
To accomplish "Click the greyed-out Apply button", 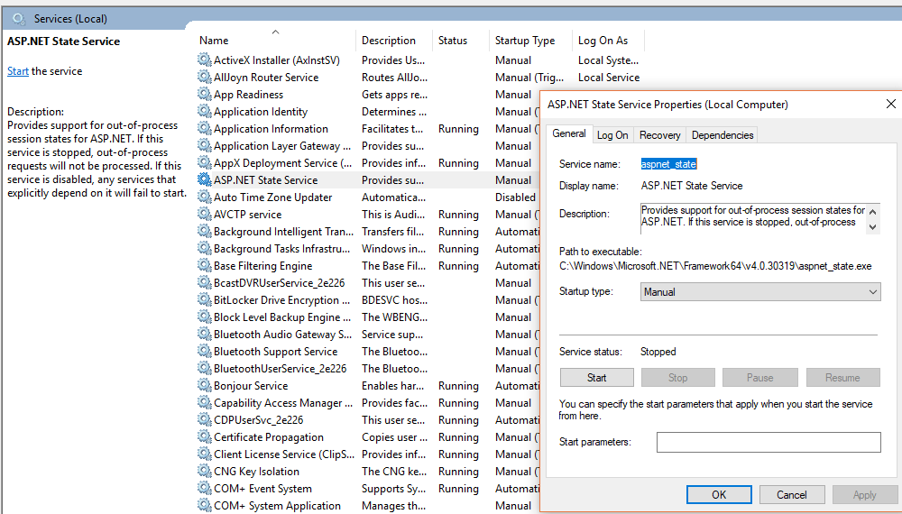I will coord(865,495).
